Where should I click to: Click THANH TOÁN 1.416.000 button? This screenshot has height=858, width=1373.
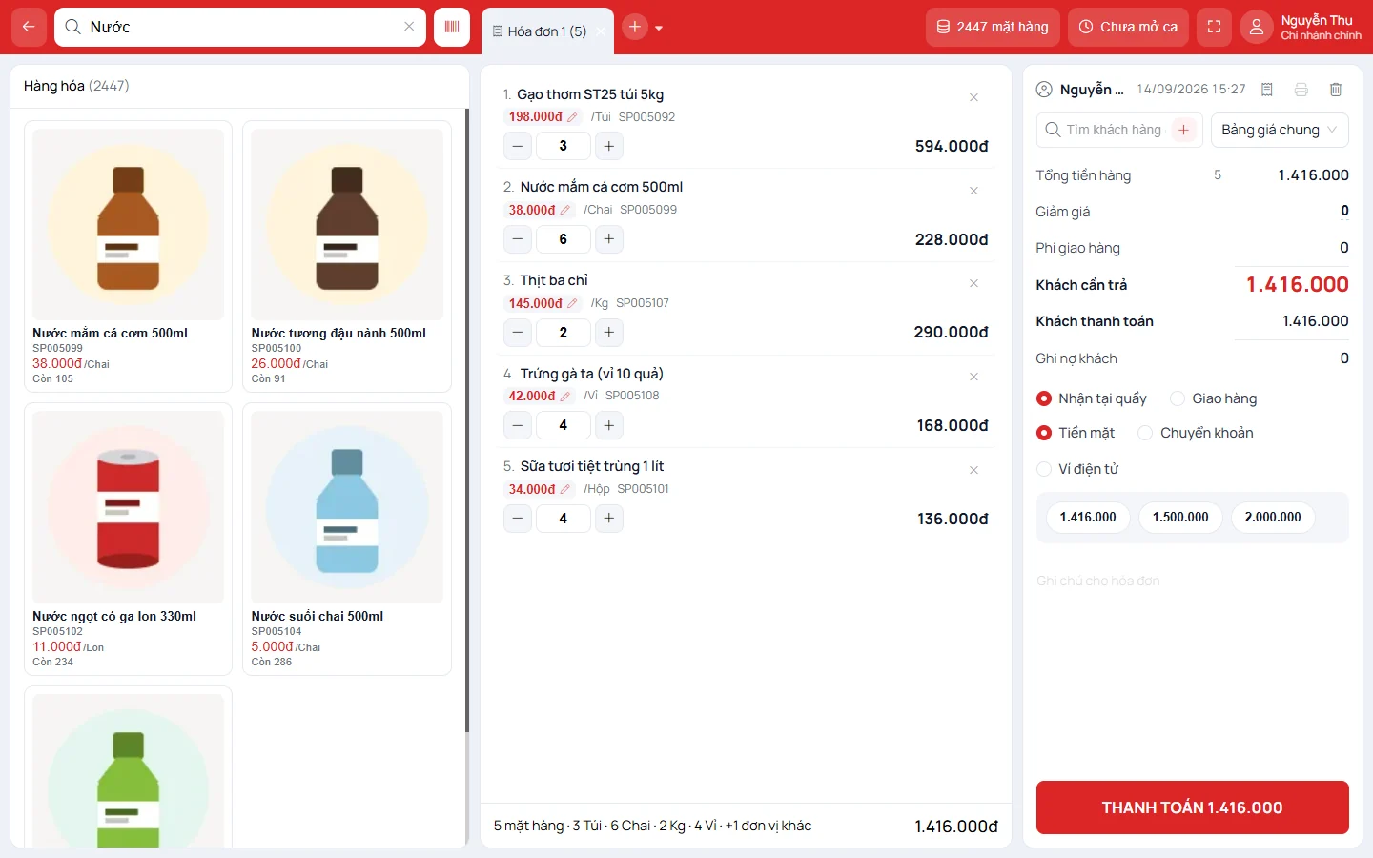[1192, 807]
